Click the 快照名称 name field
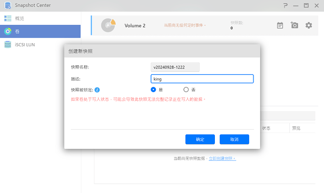The width and height of the screenshot is (324, 193). pos(175,67)
